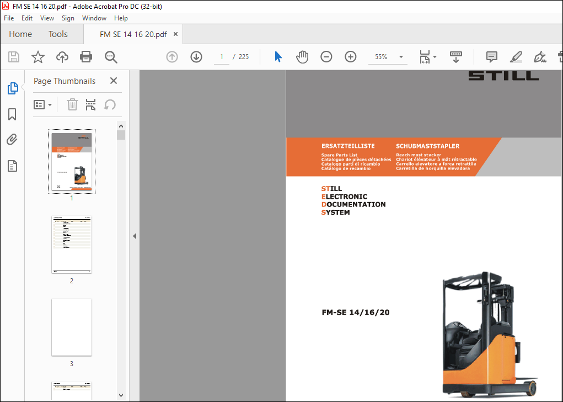
Task: Click the total page count 225
Action: [x=244, y=57]
